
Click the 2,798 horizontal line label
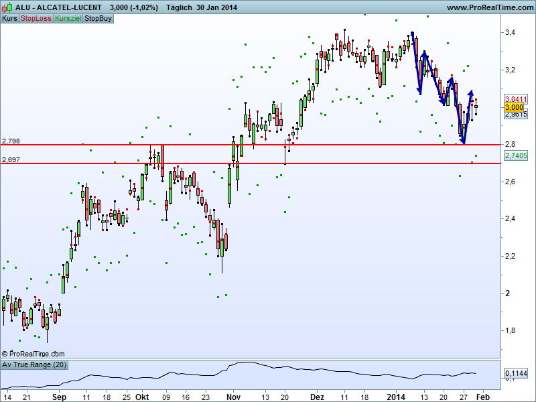click(11, 141)
